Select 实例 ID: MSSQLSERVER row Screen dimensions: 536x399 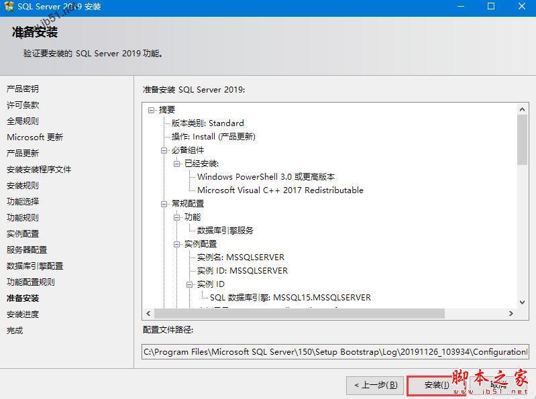point(242,271)
